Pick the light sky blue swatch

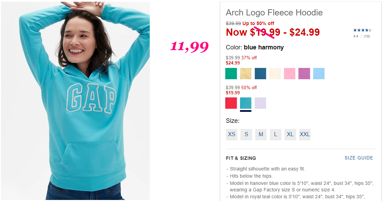click(319, 73)
